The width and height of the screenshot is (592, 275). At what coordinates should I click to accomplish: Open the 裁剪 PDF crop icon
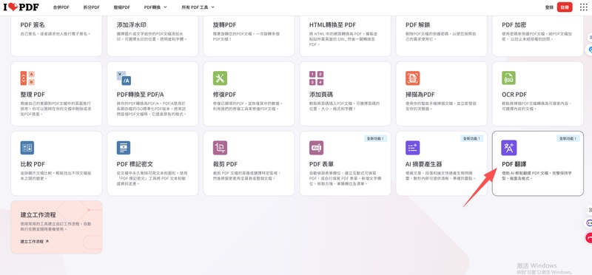tap(220, 148)
